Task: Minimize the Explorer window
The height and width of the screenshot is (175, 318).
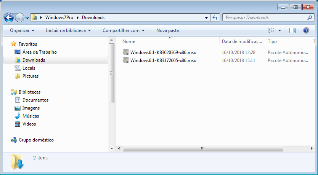Action: click(283, 7)
